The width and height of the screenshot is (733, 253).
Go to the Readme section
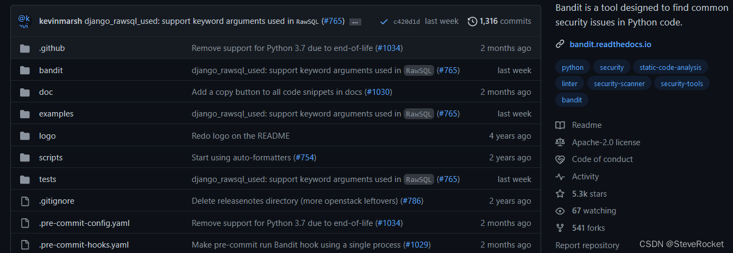coord(587,125)
